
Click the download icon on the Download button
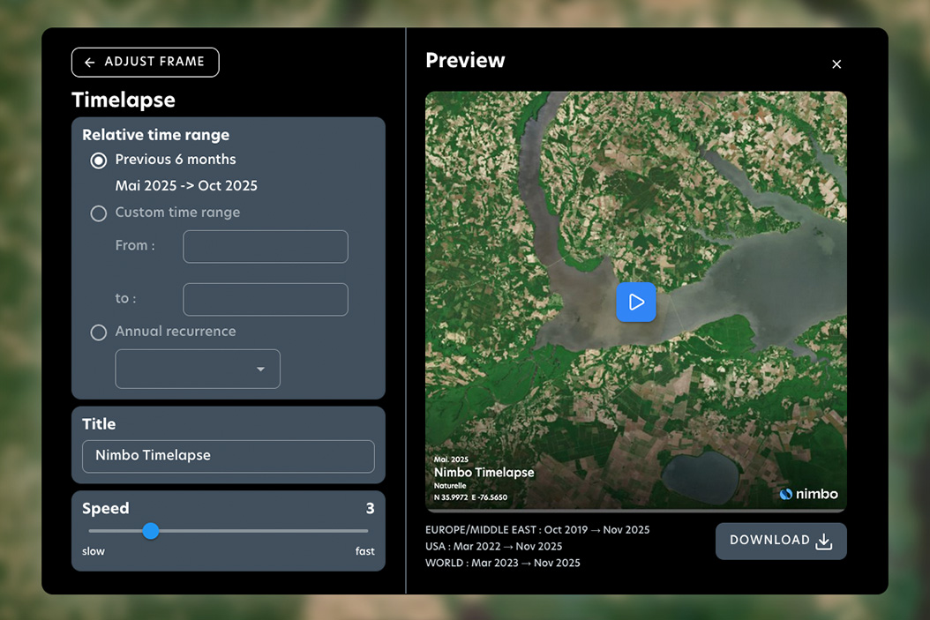(824, 542)
